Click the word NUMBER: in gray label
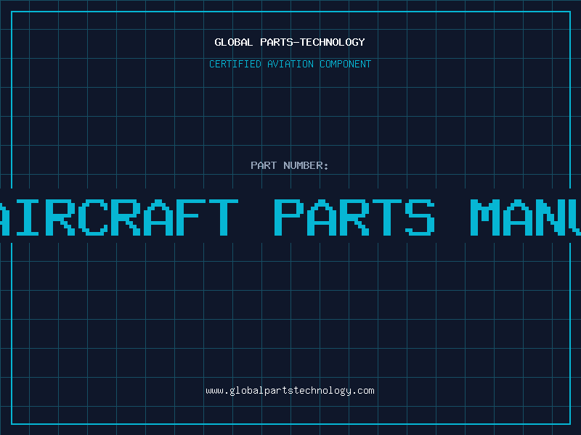The height and width of the screenshot is (435, 581). coord(306,165)
